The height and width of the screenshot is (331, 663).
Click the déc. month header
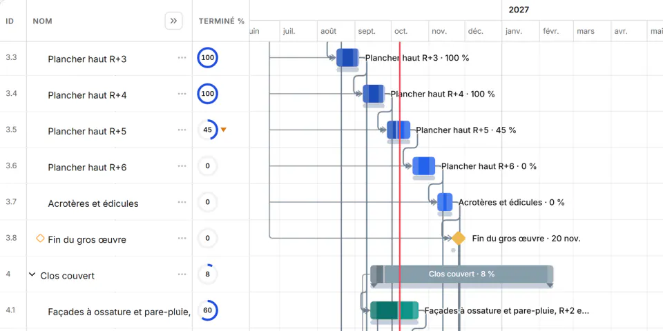pyautogui.click(x=476, y=31)
